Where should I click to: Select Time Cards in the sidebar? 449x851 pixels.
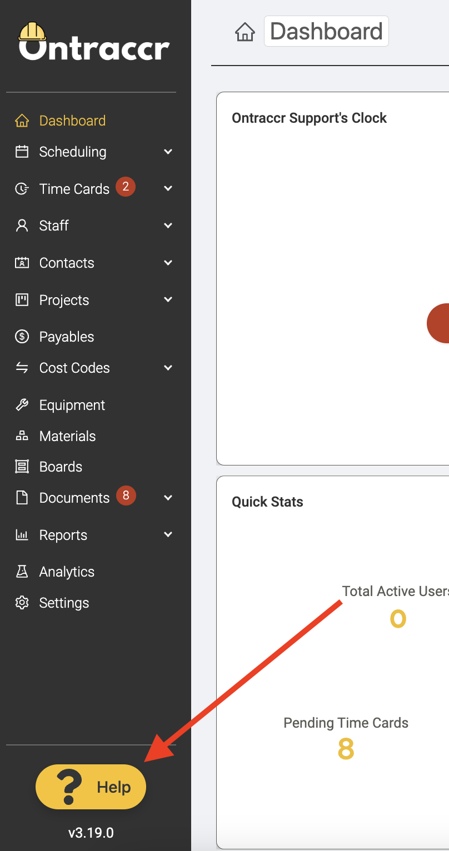click(x=74, y=189)
